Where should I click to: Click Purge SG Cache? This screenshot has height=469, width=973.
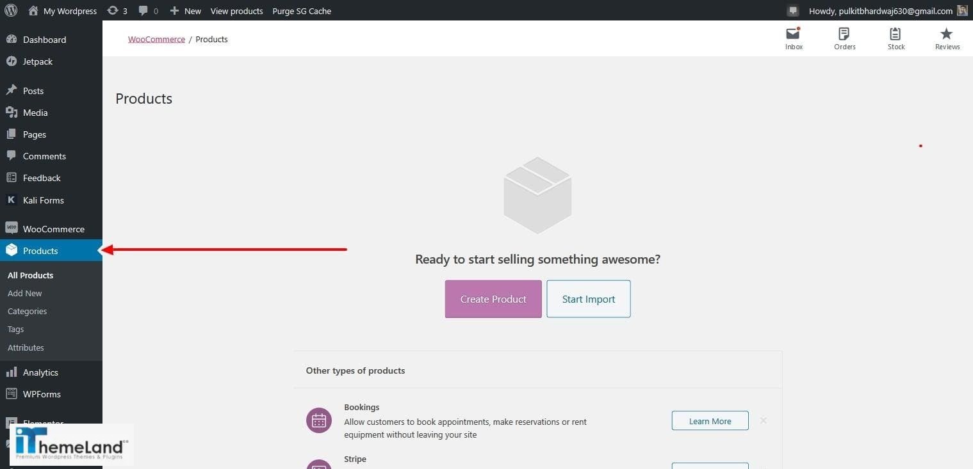302,11
